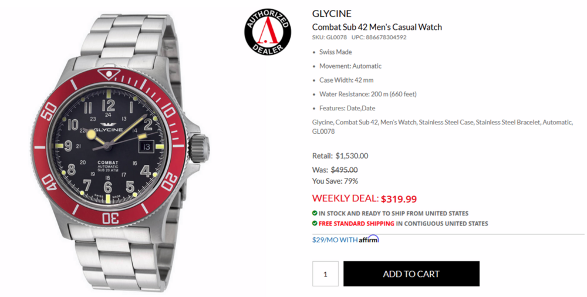Select the Combat Sub 42 product title
This screenshot has width=587, height=297.
(377, 27)
